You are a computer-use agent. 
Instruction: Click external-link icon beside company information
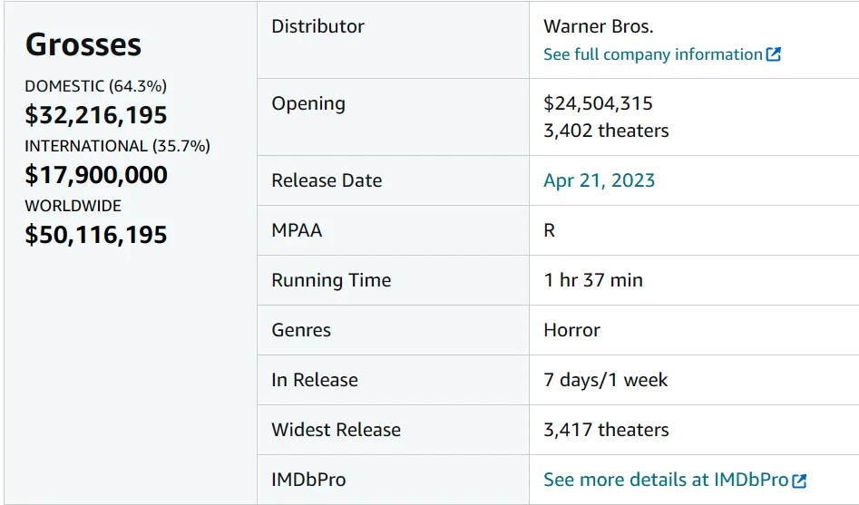774,54
